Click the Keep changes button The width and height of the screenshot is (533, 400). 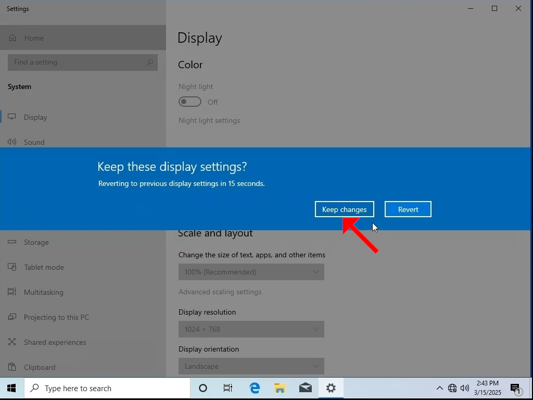(345, 209)
